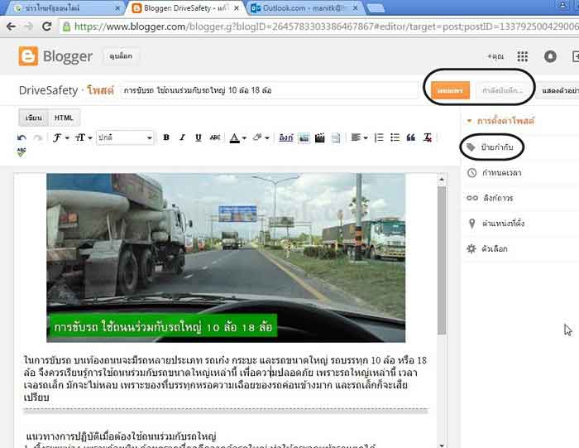Click the insert image icon
This screenshot has height=448, width=579.
[x=304, y=137]
